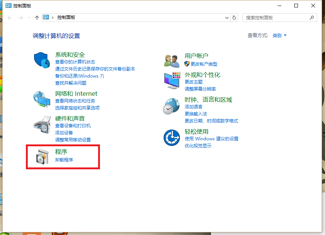
Task: Open the Network and Internet globe icon
Action: [42, 99]
